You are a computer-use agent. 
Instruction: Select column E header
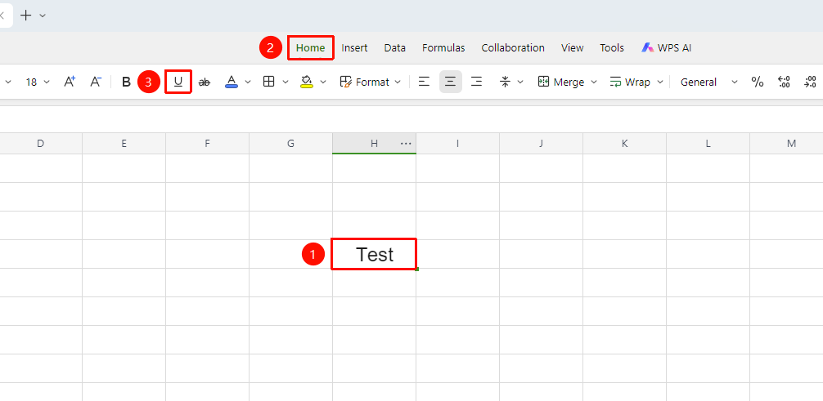coord(124,143)
